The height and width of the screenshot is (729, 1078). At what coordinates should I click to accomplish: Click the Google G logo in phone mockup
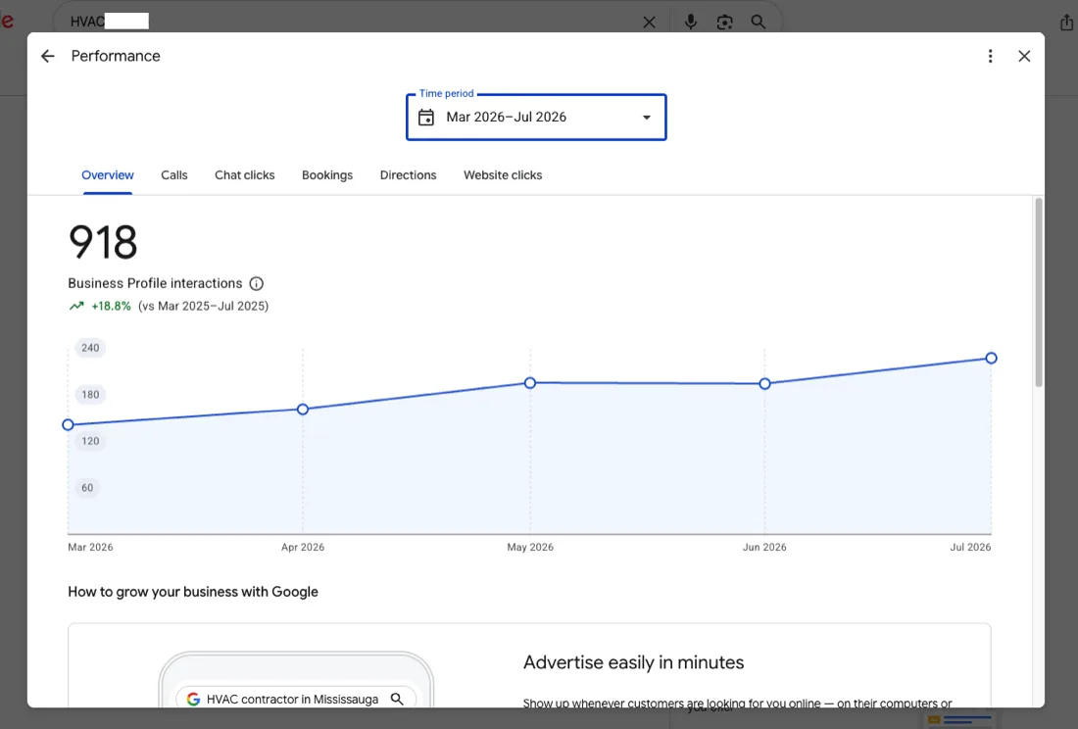point(193,699)
